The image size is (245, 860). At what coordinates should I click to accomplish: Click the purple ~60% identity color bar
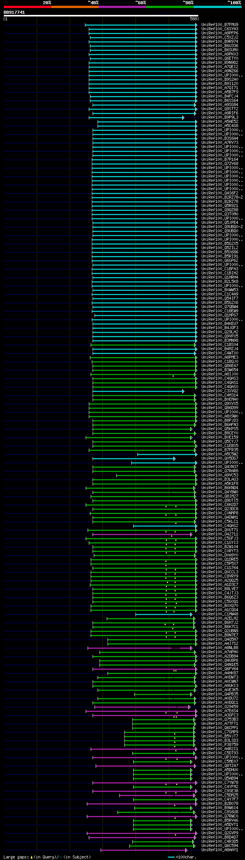coord(122,7)
